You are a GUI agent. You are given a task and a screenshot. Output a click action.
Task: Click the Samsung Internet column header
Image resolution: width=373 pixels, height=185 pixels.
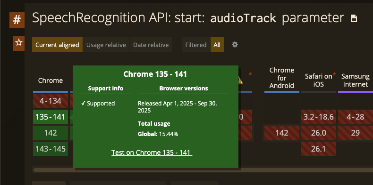pyautogui.click(x=356, y=80)
